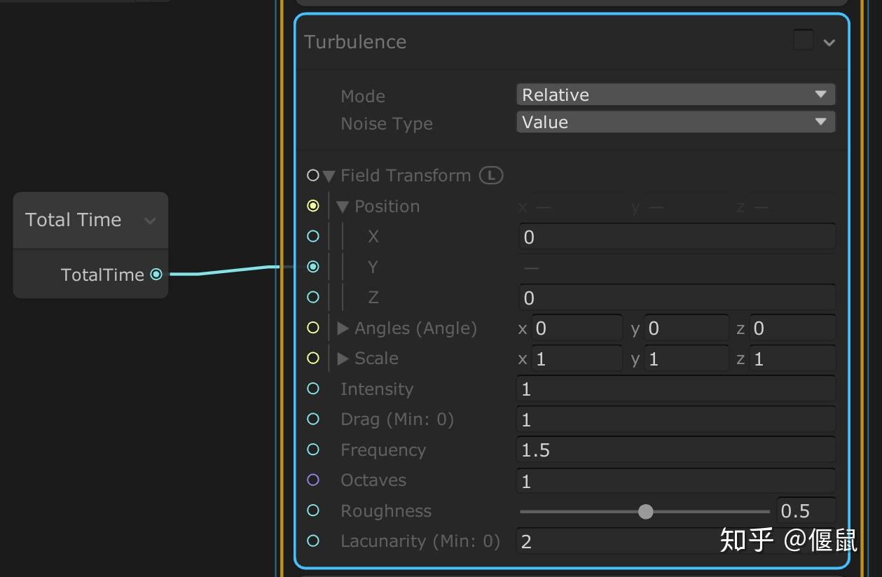Click the Roughness slider handle
The width and height of the screenshot is (882, 577).
click(645, 511)
